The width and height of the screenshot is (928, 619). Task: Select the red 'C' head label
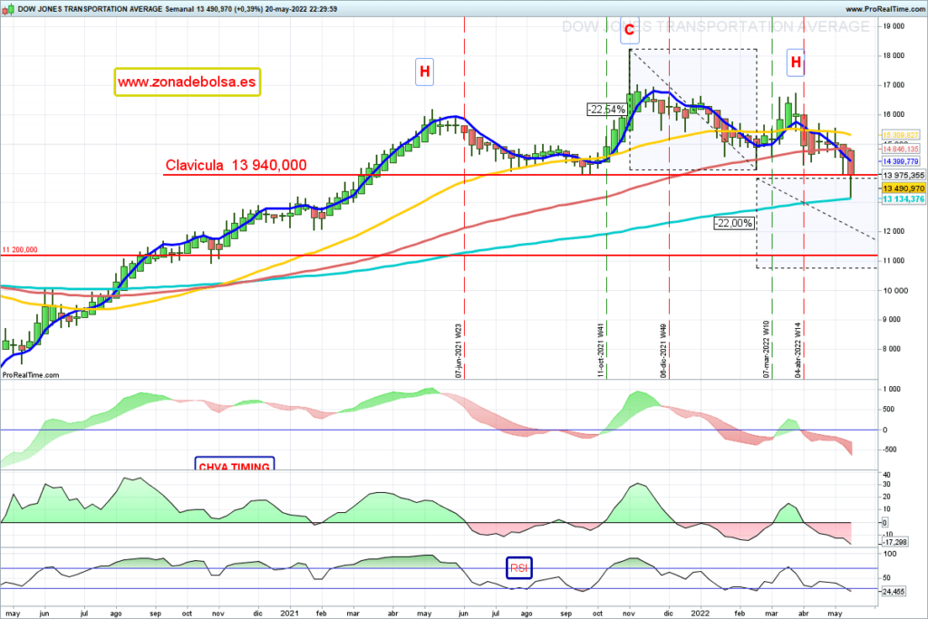[x=629, y=30]
